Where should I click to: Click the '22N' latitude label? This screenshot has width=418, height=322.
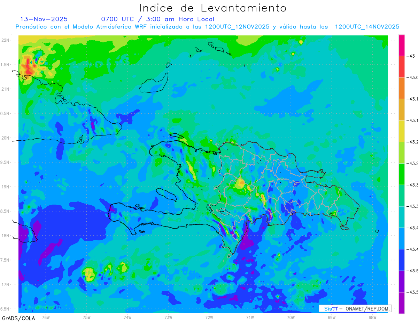[6, 40]
